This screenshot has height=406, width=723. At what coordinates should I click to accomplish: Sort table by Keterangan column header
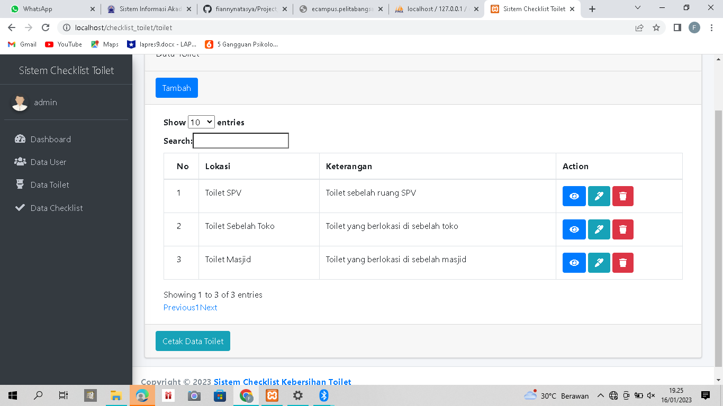(x=437, y=166)
